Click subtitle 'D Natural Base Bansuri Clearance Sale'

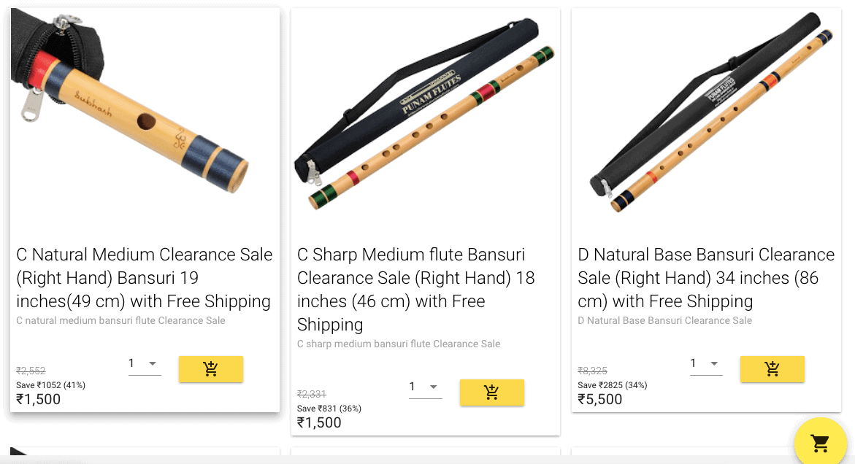click(x=664, y=320)
